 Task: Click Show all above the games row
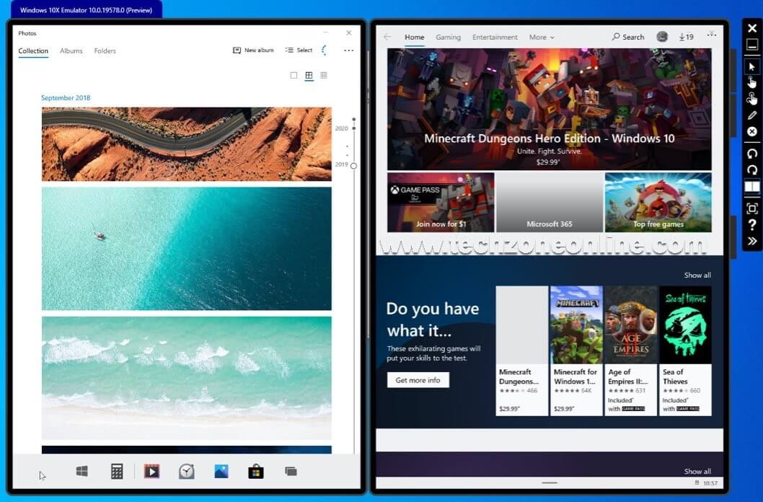697,276
